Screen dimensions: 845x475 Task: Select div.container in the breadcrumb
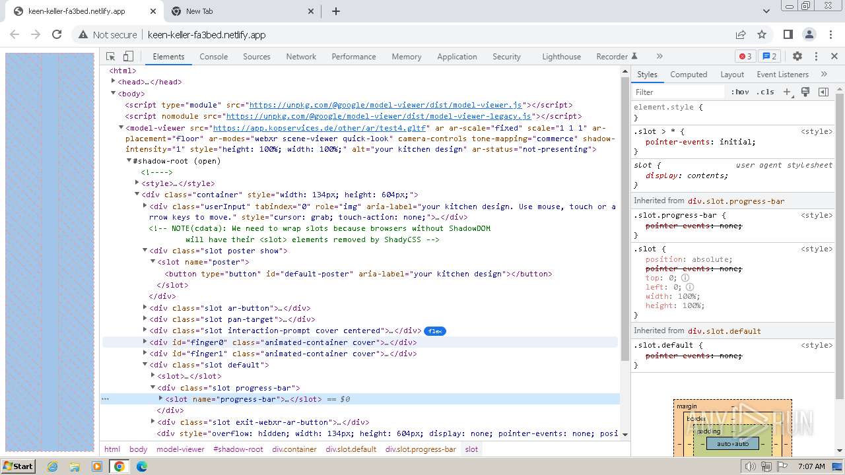pos(294,449)
